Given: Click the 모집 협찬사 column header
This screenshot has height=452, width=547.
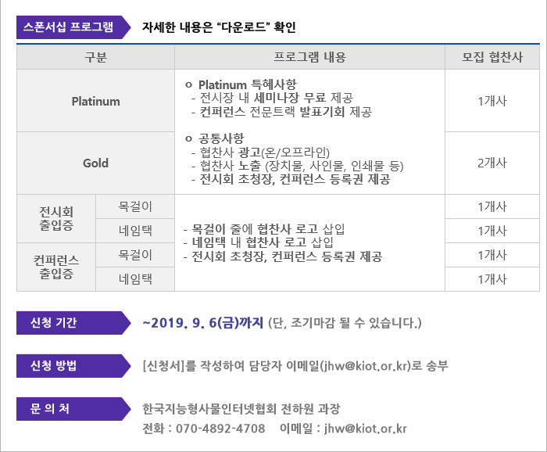Looking at the screenshot, I should click(x=492, y=57).
